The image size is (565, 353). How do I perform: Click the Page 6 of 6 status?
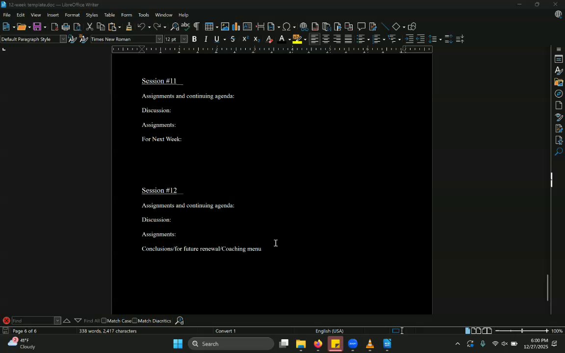25,330
